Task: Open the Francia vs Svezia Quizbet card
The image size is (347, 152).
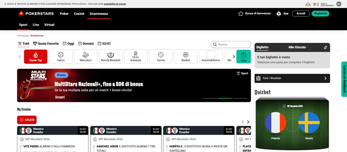Action: (x=292, y=125)
